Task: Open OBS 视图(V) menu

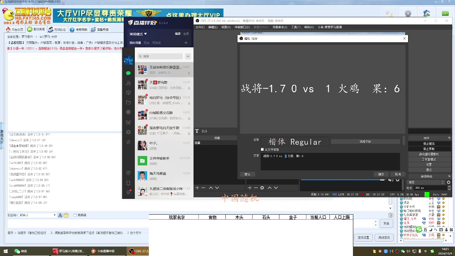Action: point(226,27)
